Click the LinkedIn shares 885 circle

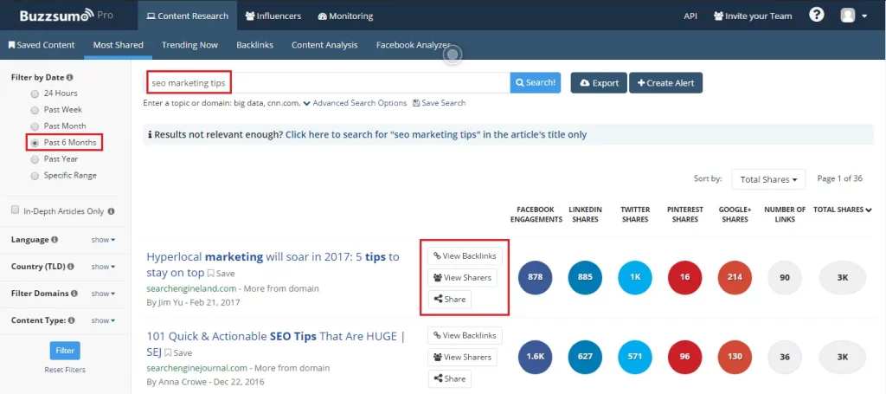click(x=585, y=277)
